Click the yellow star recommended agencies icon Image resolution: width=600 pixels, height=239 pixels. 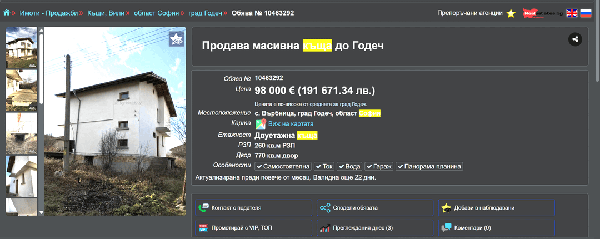[x=511, y=13]
